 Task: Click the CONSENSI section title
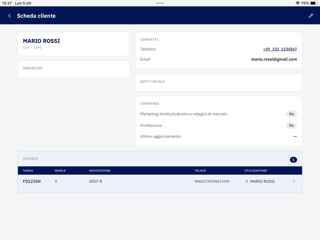150,103
